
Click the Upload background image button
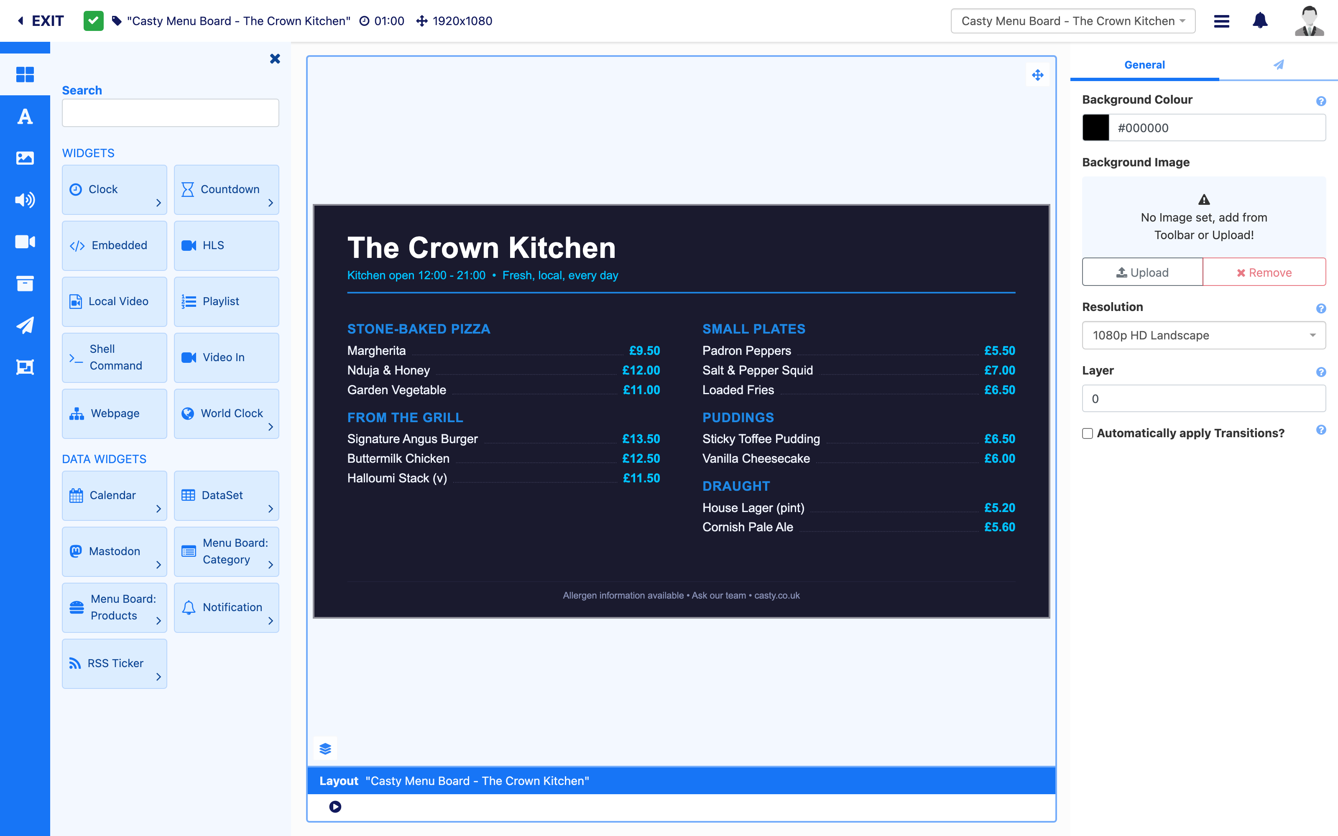pyautogui.click(x=1142, y=273)
